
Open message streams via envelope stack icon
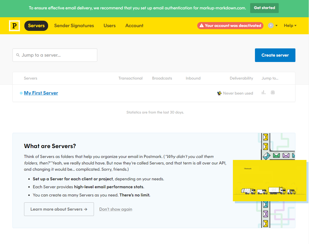pyautogui.click(x=273, y=93)
